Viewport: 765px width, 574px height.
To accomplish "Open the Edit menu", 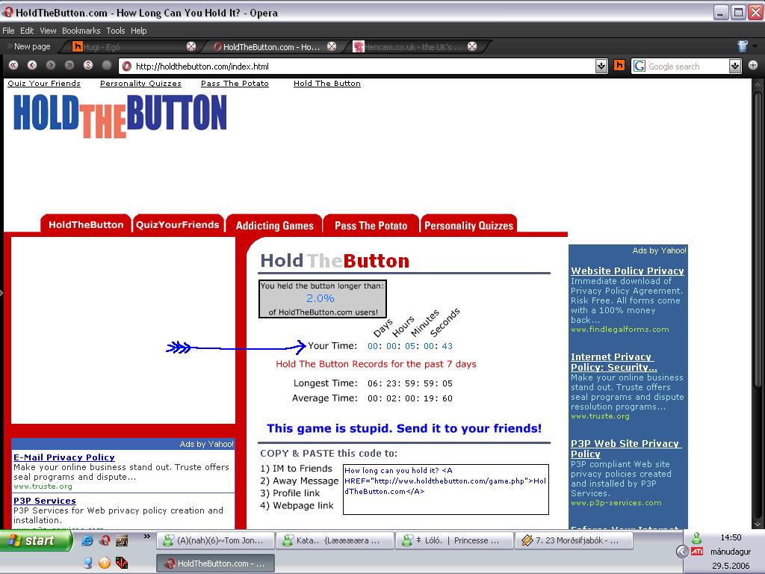I will click(27, 30).
